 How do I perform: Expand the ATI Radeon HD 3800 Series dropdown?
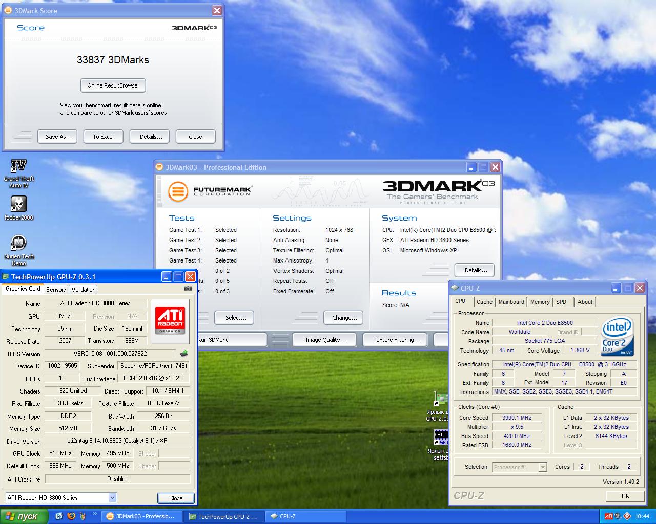(x=61, y=497)
